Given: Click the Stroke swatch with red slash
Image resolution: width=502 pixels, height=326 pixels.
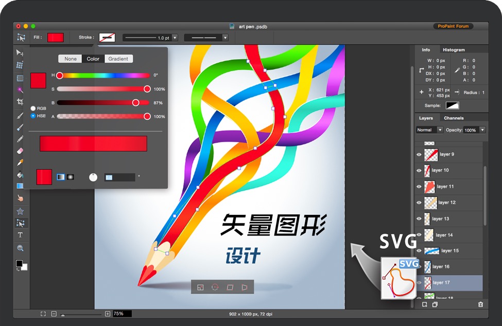Looking at the screenshot, I should pyautogui.click(x=107, y=38).
